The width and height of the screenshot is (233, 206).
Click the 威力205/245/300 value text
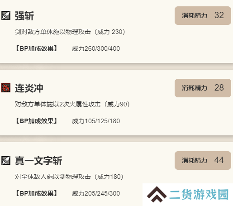coord(96,193)
